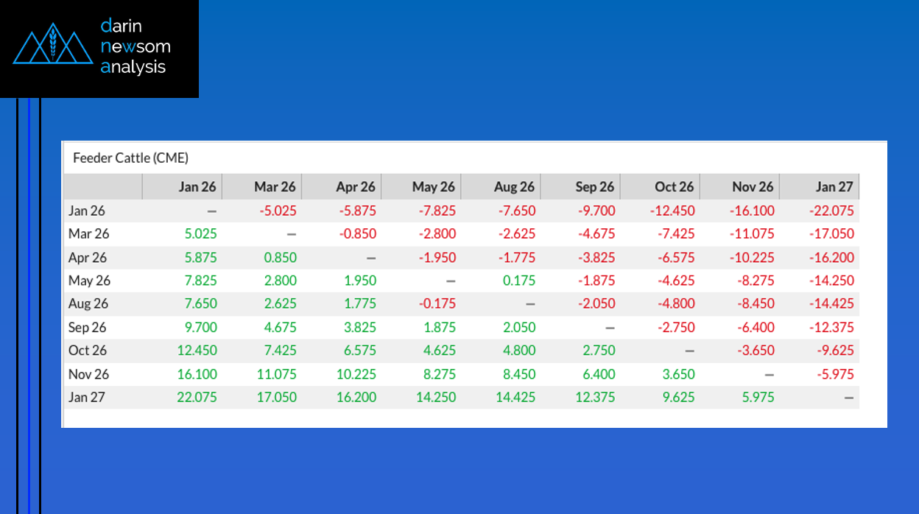Click the Jan 27 row label

(x=87, y=398)
